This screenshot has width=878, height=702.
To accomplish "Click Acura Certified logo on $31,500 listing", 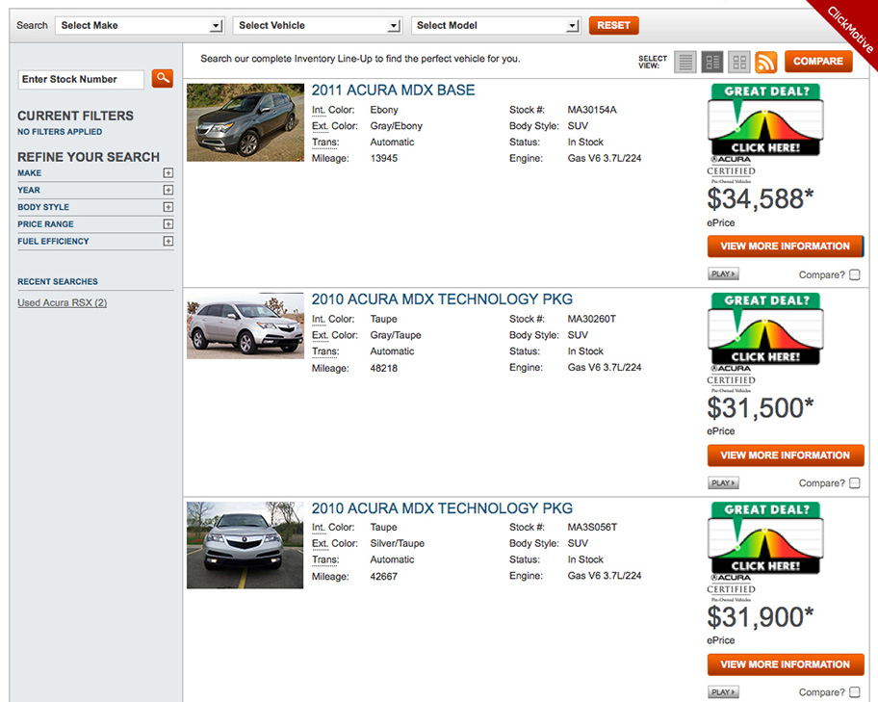I will click(732, 378).
